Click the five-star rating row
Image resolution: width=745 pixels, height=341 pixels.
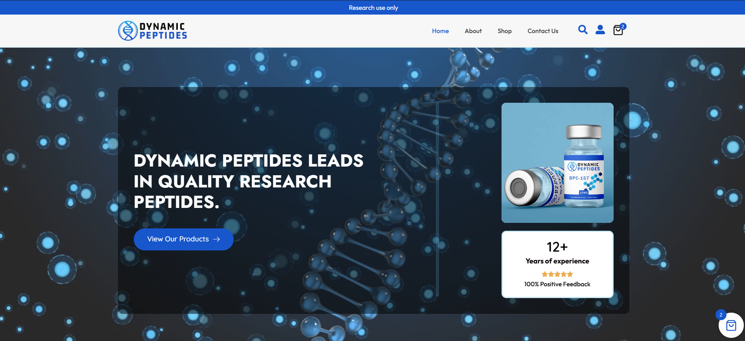pyautogui.click(x=557, y=274)
